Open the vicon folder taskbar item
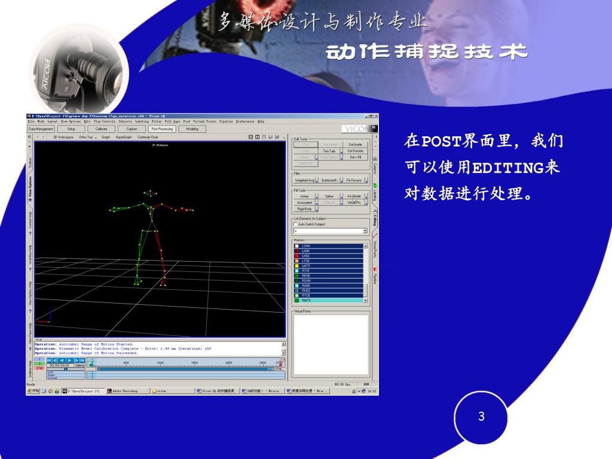 click(x=172, y=391)
